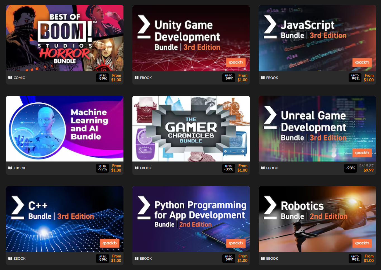Click EBOOK label under Machine Learning bundle
The width and height of the screenshot is (381, 270).
click(x=20, y=168)
